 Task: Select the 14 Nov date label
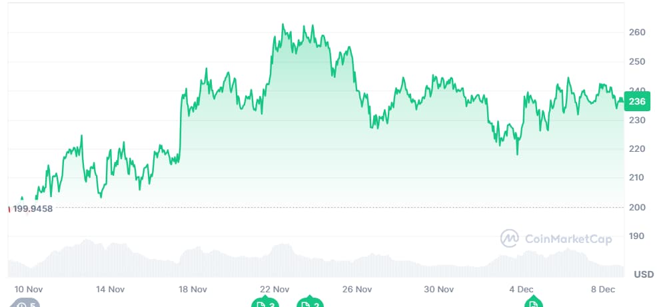coord(111,289)
